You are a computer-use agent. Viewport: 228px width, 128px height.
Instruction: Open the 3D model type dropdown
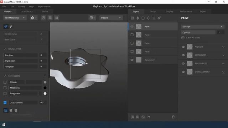point(33,18)
